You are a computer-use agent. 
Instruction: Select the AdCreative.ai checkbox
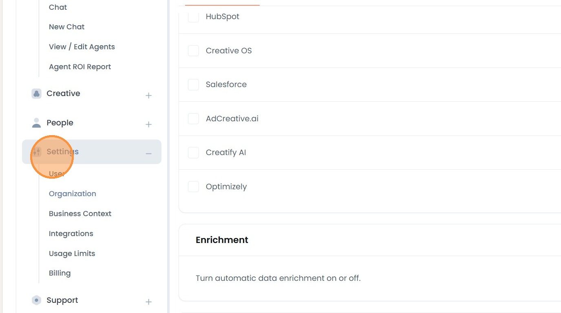pyautogui.click(x=193, y=119)
